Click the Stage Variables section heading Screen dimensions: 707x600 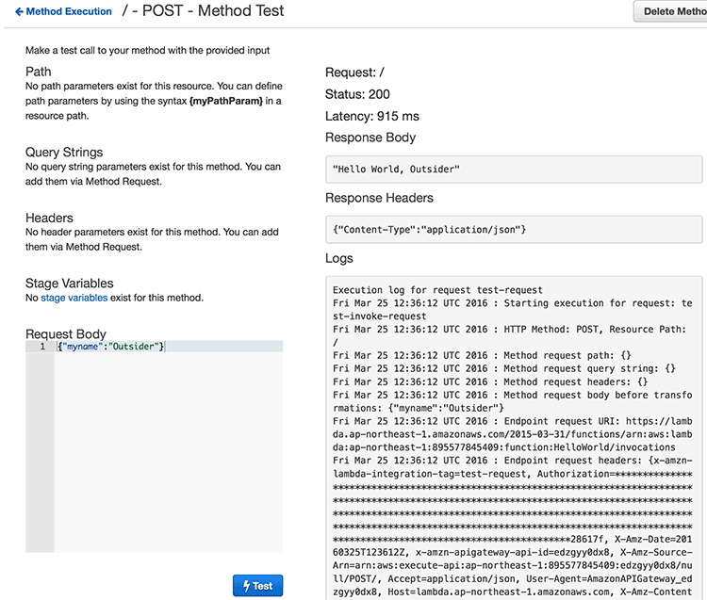click(70, 284)
